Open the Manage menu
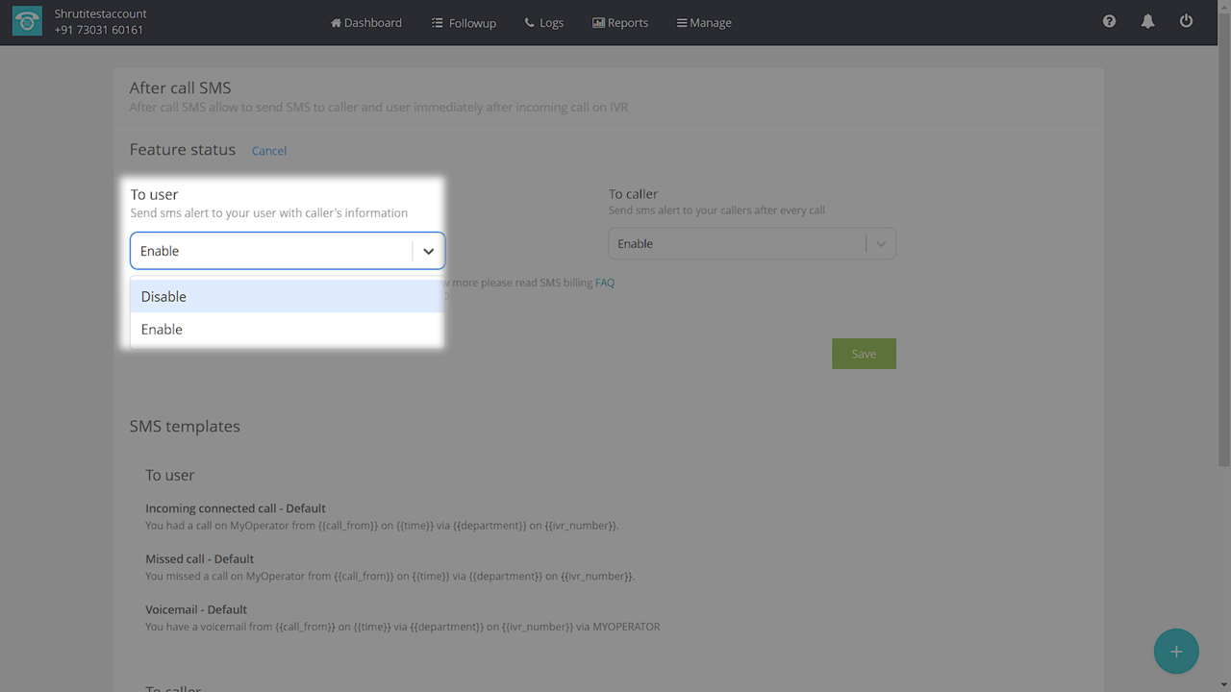The image size is (1231, 692). point(704,22)
